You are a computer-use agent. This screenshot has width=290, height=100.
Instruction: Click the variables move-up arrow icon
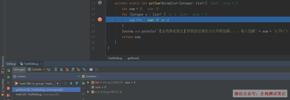pyautogui.click(x=83, y=94)
